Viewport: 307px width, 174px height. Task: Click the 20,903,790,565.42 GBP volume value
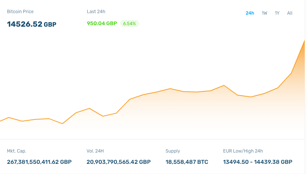[119, 162]
